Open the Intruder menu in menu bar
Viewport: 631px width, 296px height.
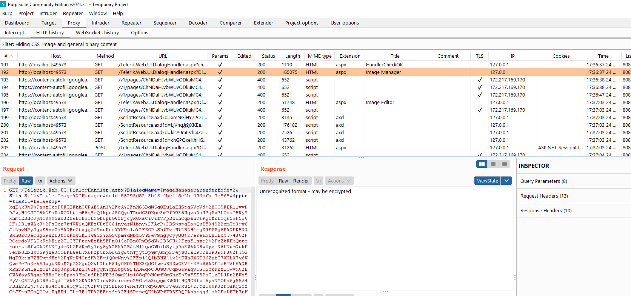tap(48, 13)
